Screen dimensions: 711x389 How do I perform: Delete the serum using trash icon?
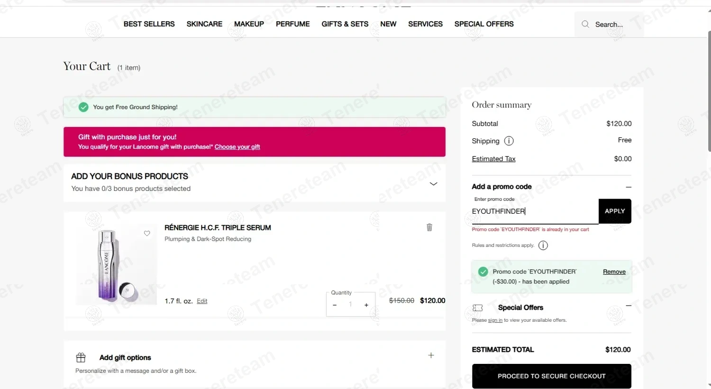pos(429,227)
